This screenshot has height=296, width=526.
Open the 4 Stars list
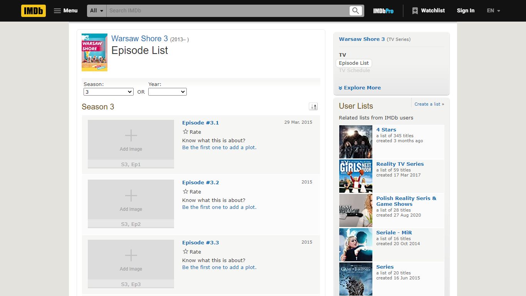pos(386,129)
